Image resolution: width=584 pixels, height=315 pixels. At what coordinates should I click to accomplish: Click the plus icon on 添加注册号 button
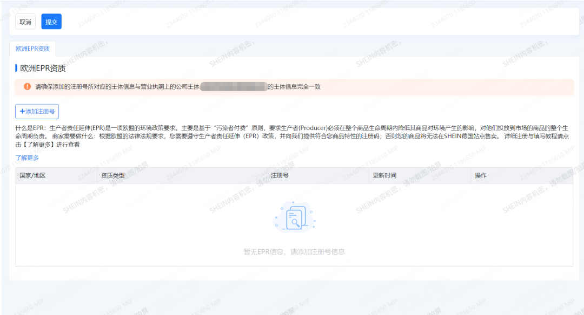click(22, 112)
